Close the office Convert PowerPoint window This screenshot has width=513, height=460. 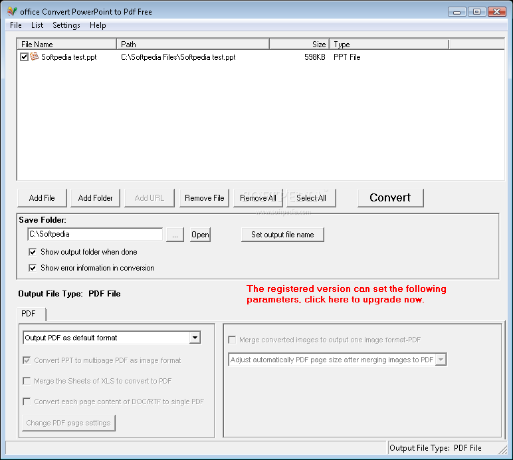[497, 12]
